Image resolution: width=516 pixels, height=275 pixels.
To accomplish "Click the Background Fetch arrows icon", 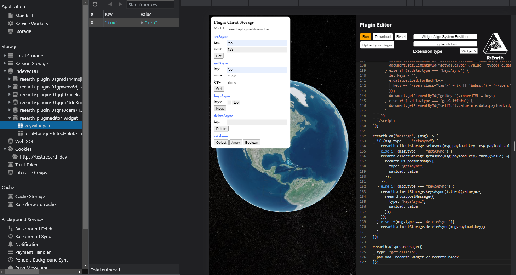I will [x=11, y=229].
